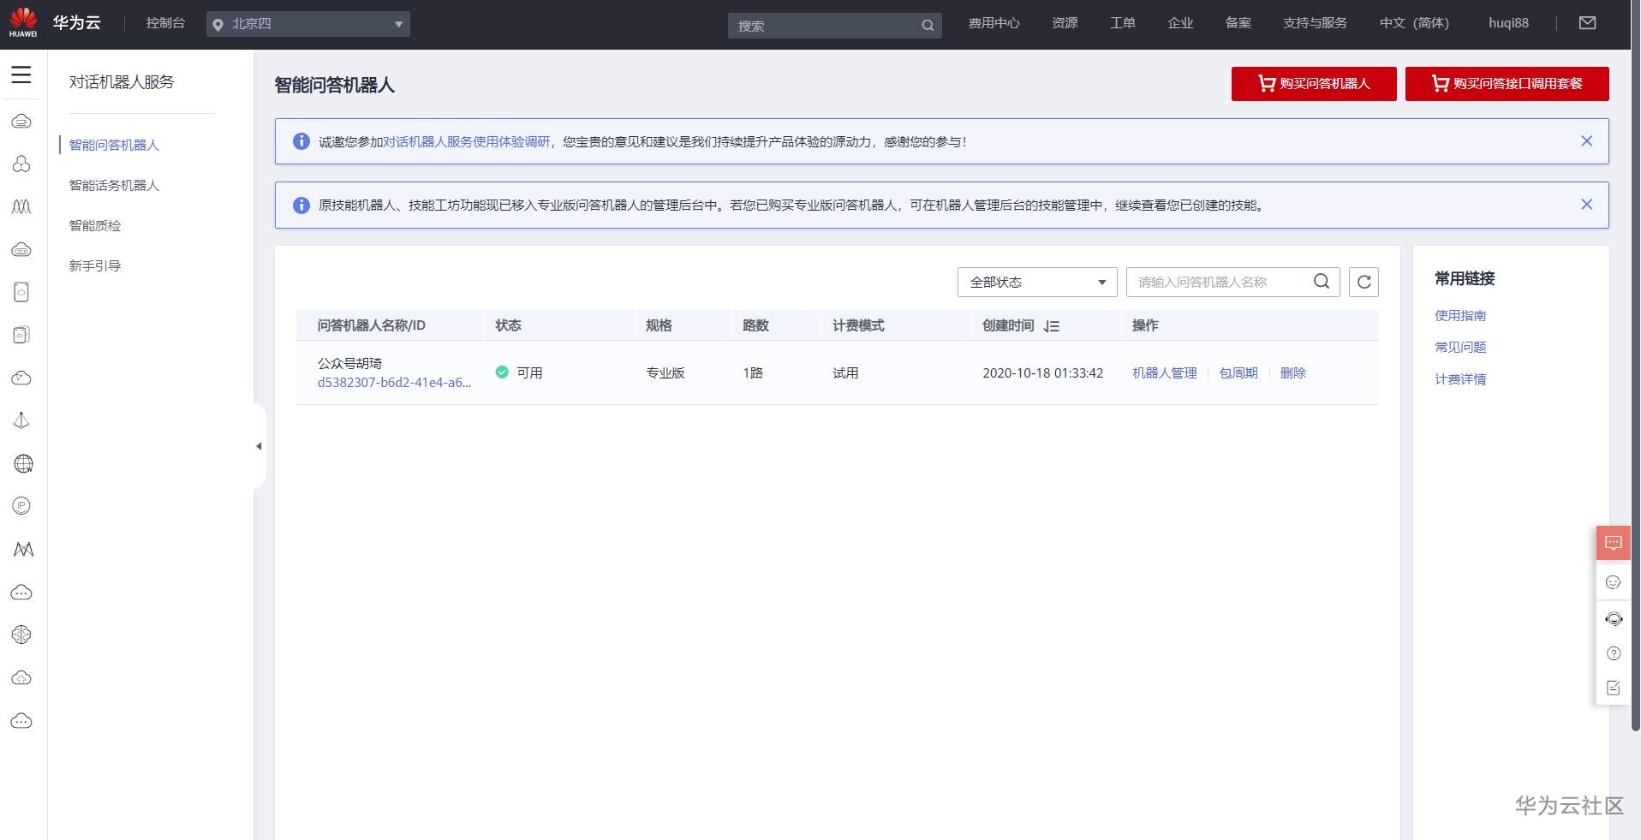Click the 购买问答机器人 button
The width and height of the screenshot is (1641, 840).
point(1314,83)
